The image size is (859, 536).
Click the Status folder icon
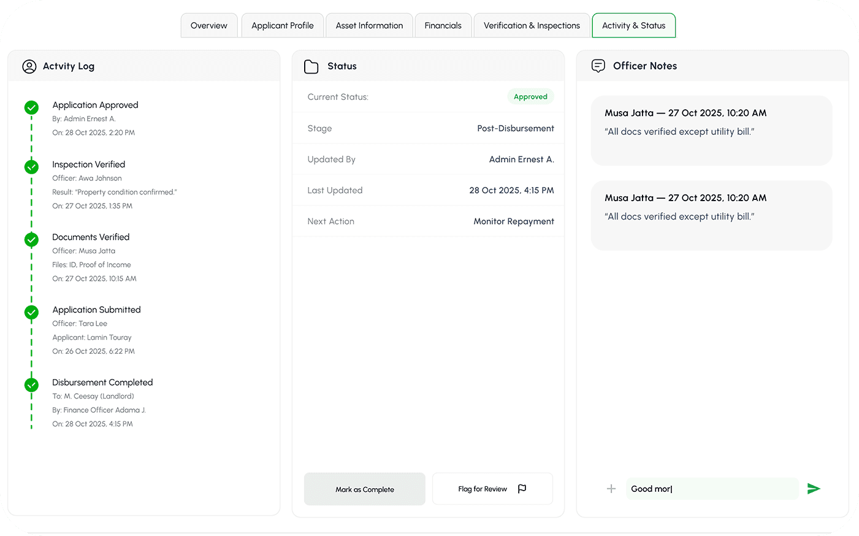311,66
